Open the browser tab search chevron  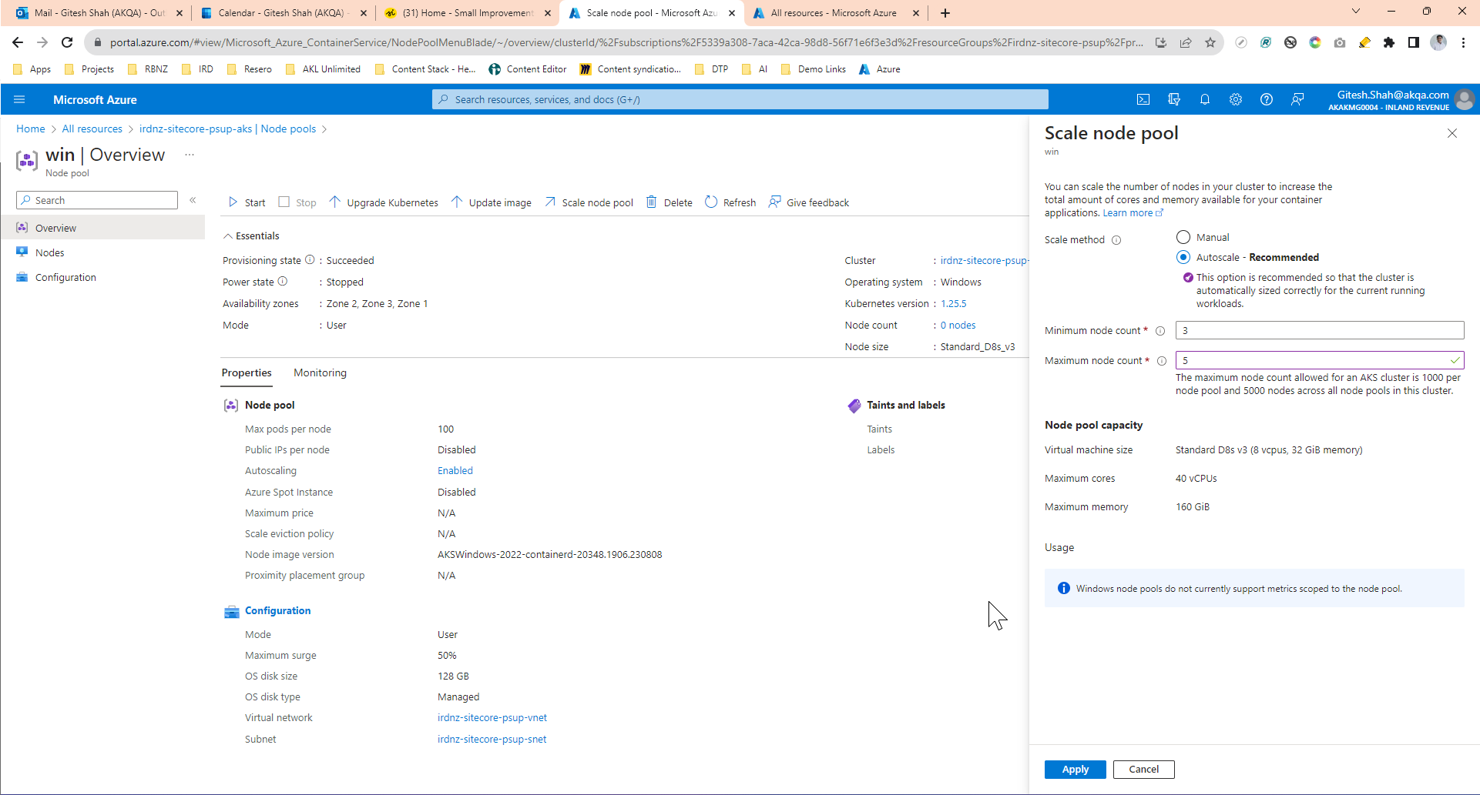pos(1356,12)
